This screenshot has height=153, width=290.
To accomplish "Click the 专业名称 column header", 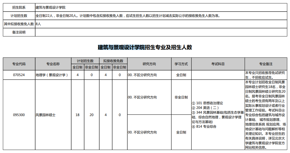I will pyautogui.click(x=53, y=64).
